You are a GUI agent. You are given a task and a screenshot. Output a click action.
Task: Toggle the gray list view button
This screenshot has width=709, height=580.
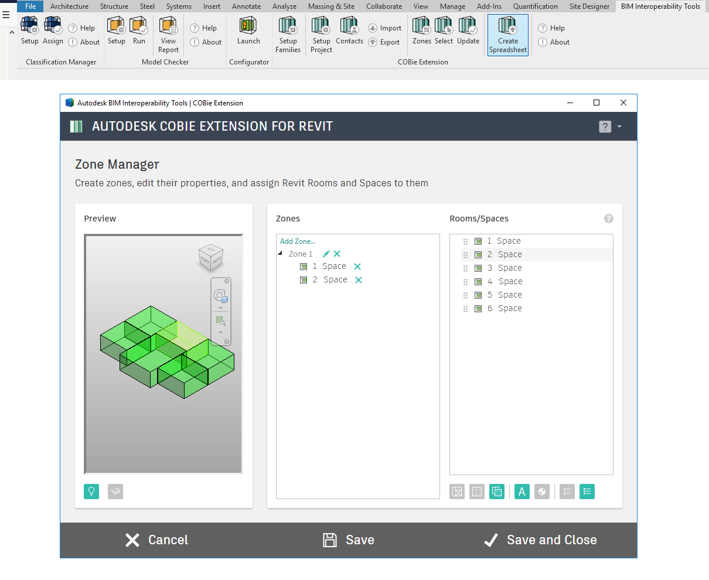coord(567,492)
